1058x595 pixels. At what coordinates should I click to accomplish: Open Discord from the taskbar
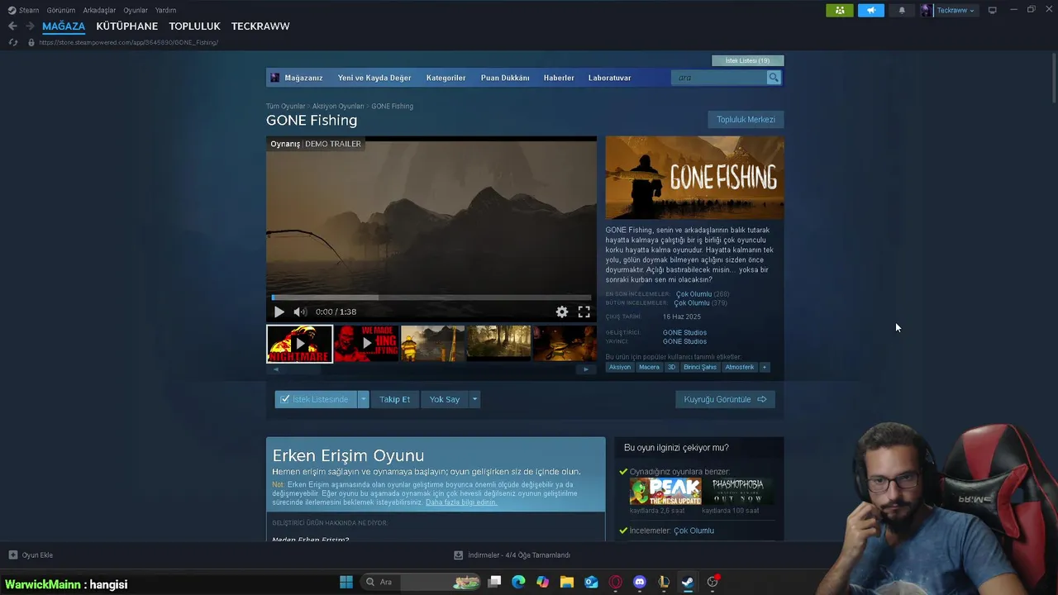(x=639, y=582)
